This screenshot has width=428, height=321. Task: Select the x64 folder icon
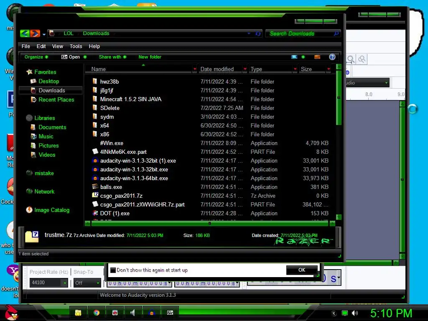[x=95, y=125]
